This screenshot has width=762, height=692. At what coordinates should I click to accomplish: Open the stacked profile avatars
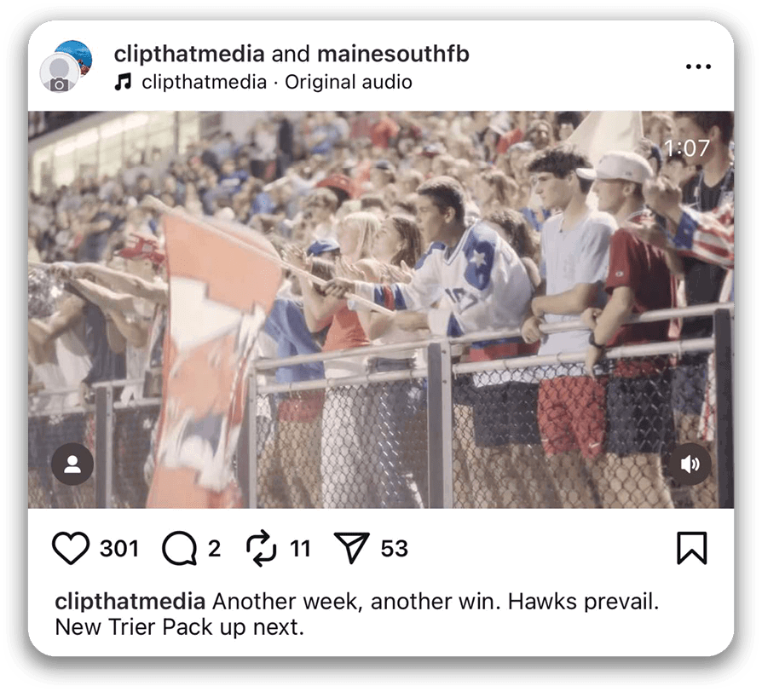[66, 66]
